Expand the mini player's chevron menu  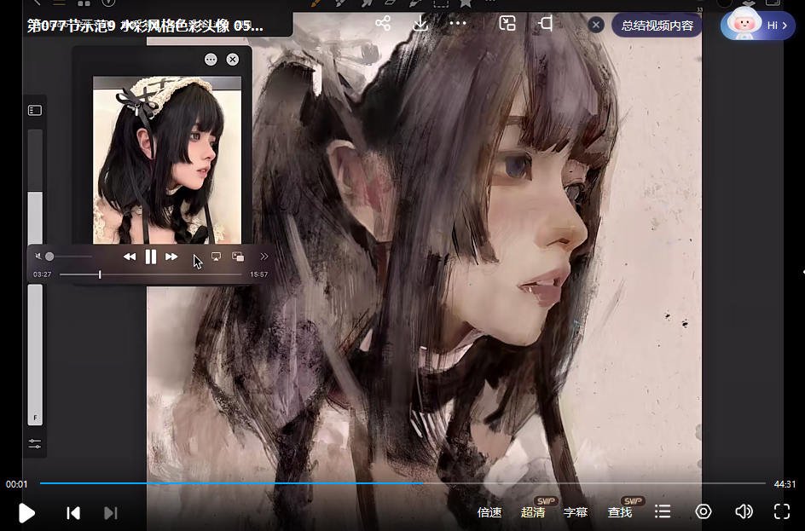[x=264, y=256]
